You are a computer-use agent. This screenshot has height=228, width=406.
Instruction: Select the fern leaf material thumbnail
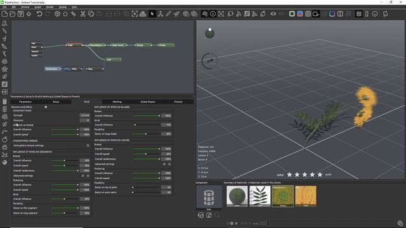[259, 196]
